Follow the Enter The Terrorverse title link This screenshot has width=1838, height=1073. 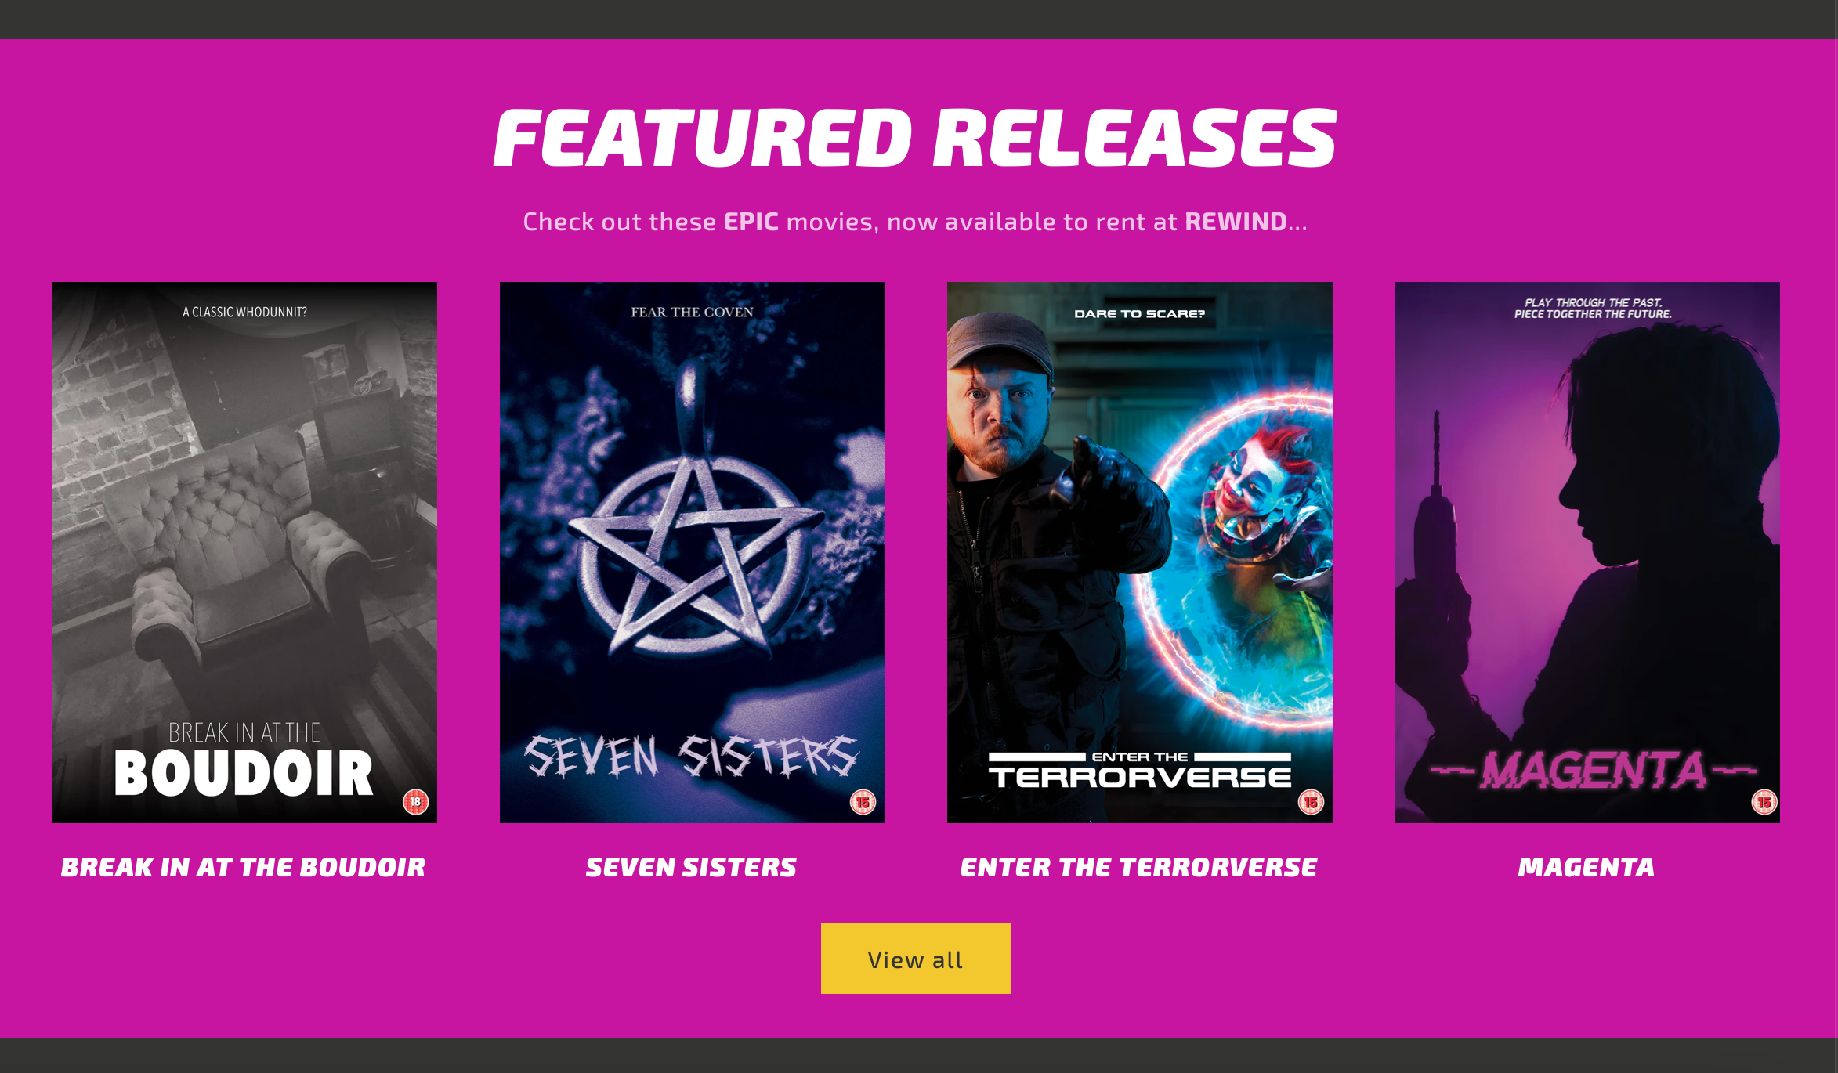tap(1139, 867)
